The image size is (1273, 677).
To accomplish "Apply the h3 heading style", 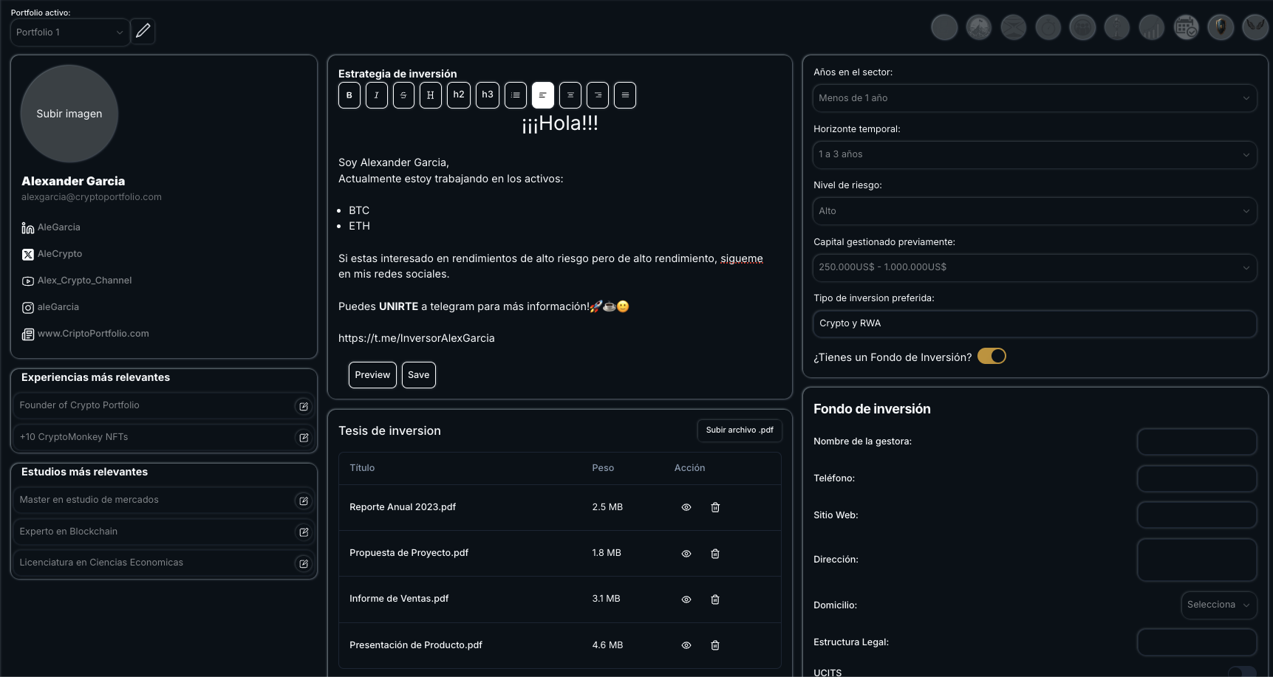I will [x=488, y=95].
